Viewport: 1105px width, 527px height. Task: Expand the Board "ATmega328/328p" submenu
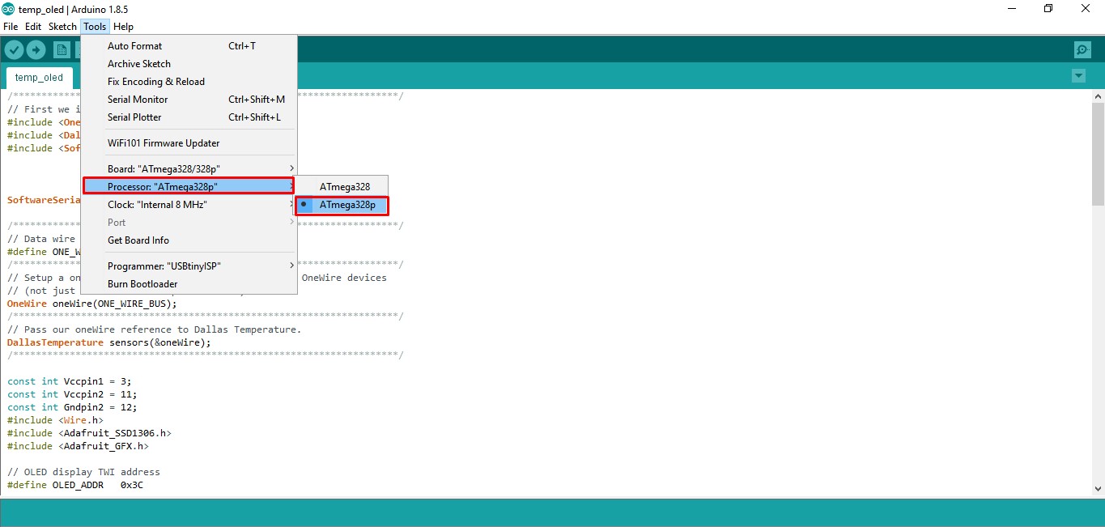tap(189, 169)
